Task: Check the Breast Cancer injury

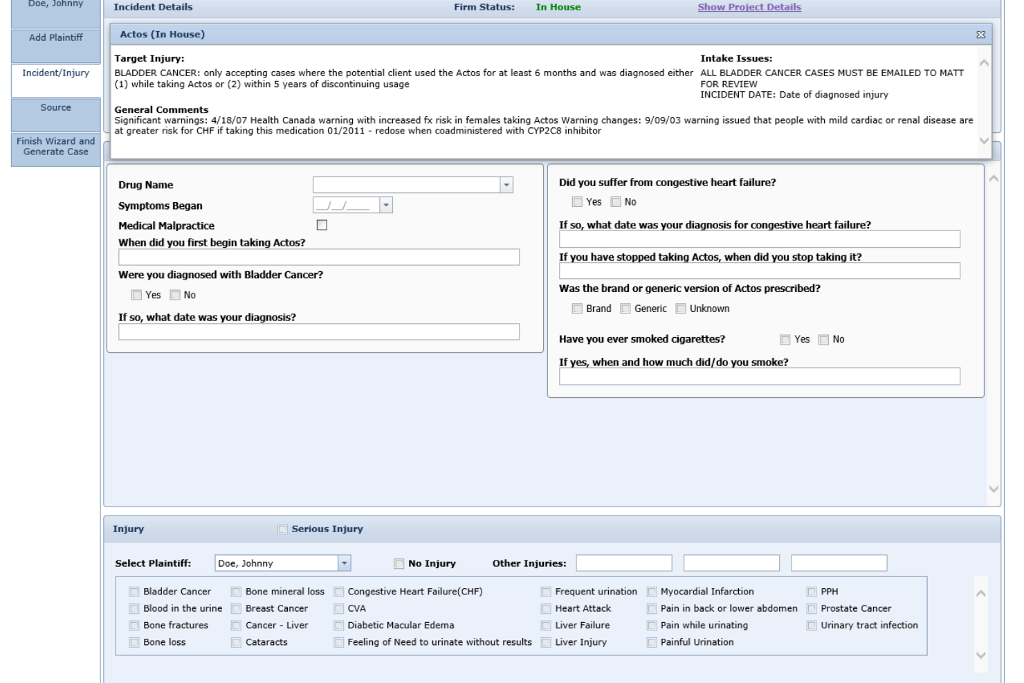Action: [236, 609]
